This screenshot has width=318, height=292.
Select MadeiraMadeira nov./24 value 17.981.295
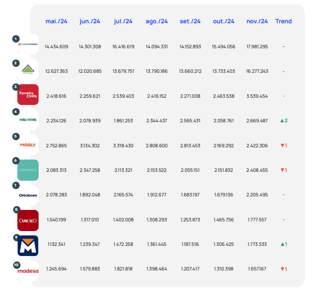(x=257, y=47)
